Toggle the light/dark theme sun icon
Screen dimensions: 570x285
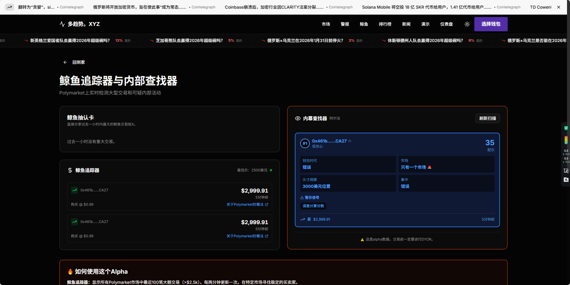(467, 24)
